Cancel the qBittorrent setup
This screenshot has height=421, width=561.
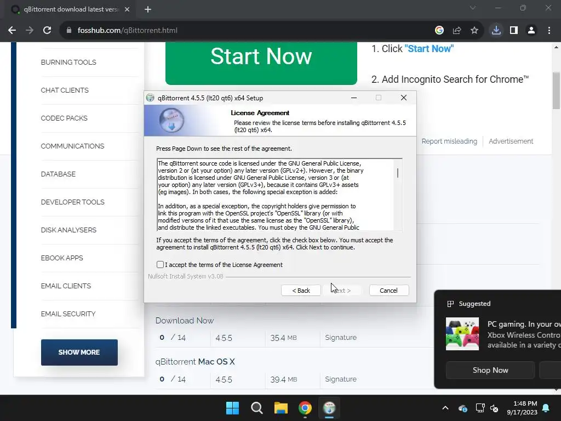click(388, 291)
